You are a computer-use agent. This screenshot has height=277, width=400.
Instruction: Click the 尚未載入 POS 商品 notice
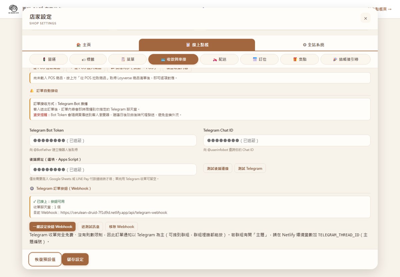click(200, 78)
